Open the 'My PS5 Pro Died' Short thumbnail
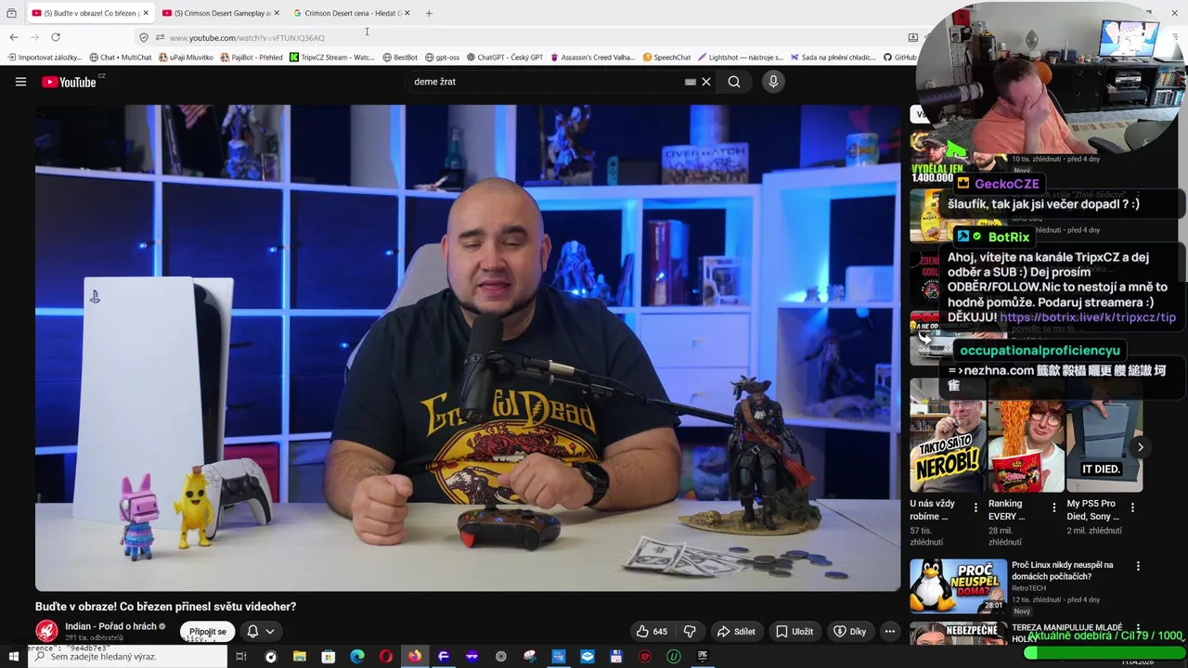Image resolution: width=1188 pixels, height=668 pixels. click(x=1104, y=434)
